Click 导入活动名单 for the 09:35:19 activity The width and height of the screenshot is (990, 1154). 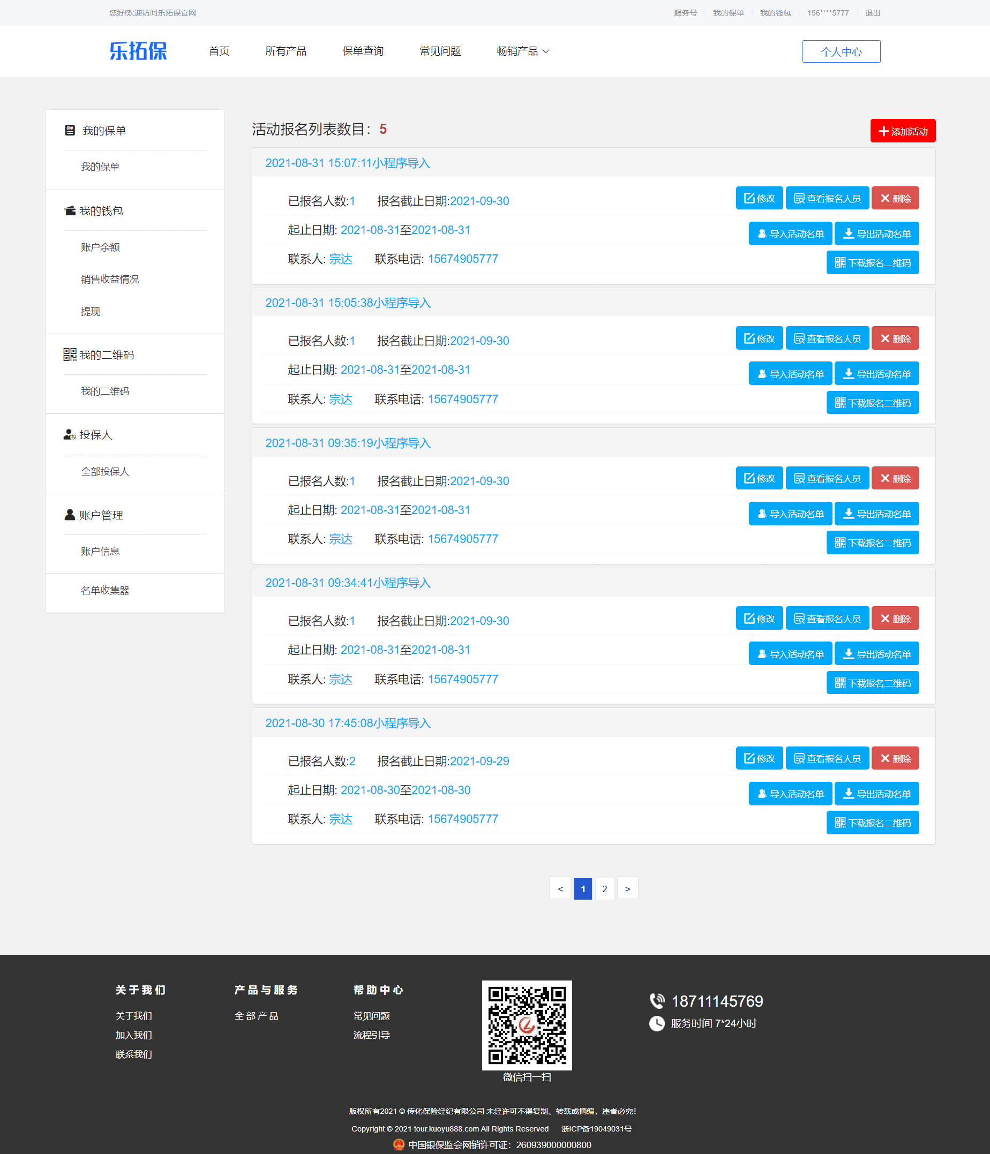point(791,514)
